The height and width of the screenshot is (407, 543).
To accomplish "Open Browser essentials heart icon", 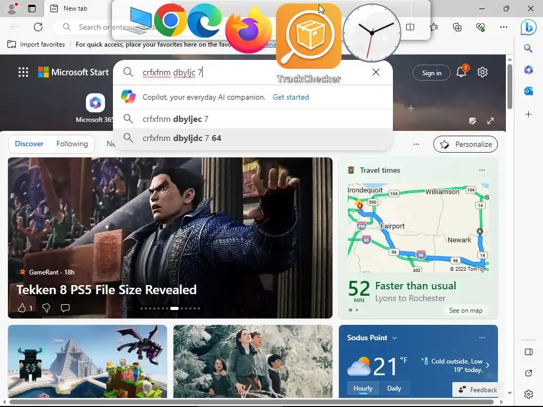I will pos(480,27).
